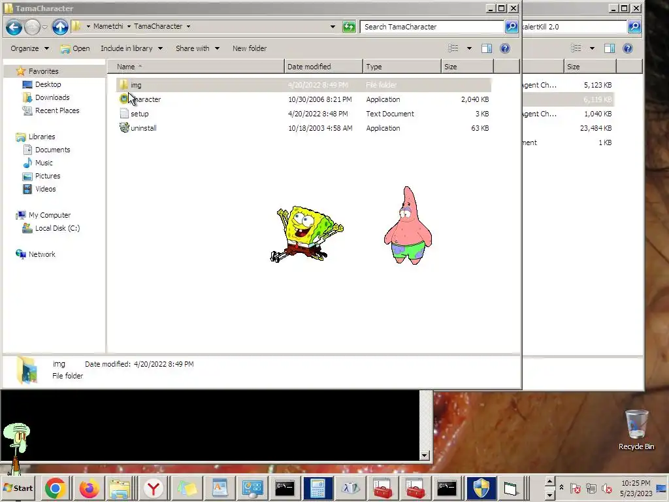Viewport: 669px width, 502px height.
Task: Open view options dropdown arrow in TamaCharacter
Action: [469, 48]
